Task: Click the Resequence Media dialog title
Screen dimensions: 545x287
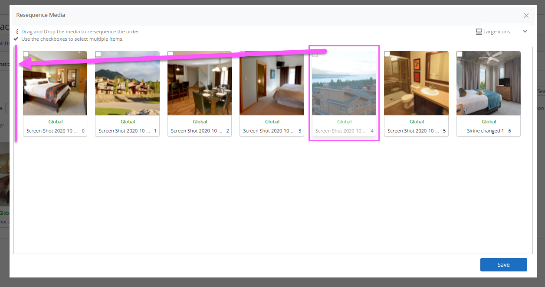Action: 41,15
